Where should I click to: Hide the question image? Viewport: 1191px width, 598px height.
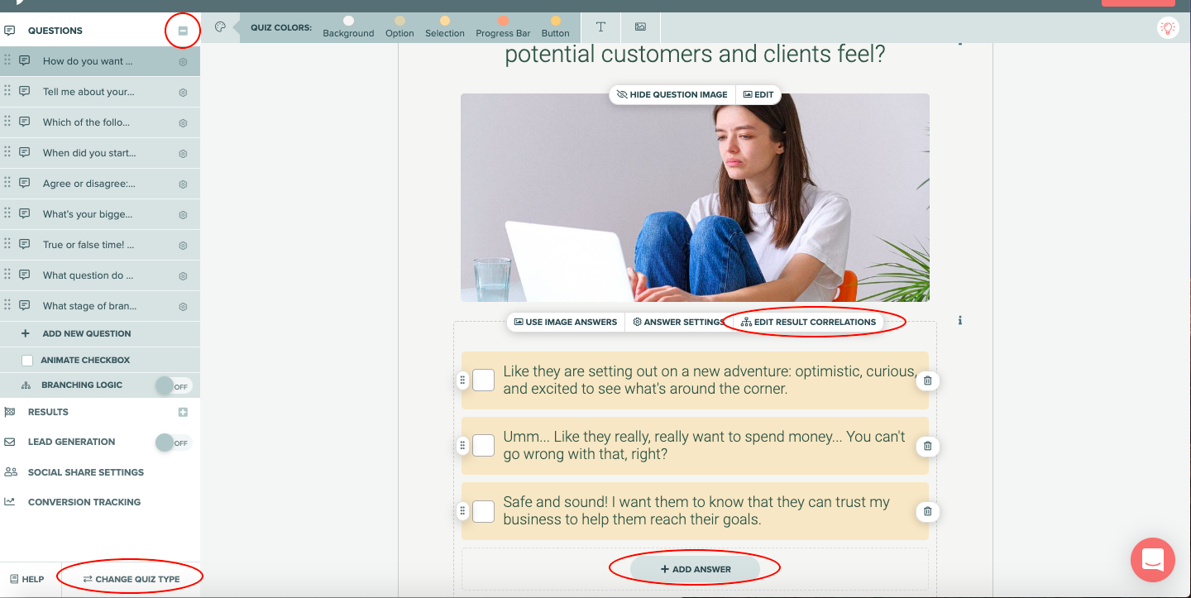pyautogui.click(x=672, y=94)
